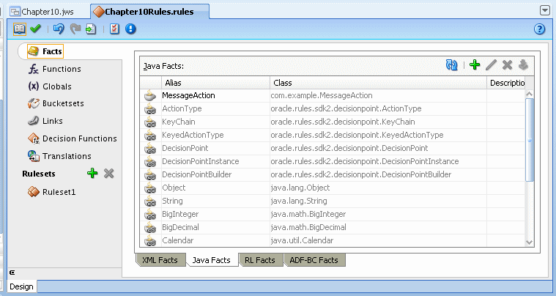Open the Decision Functions section
Screen dimensions: 556x296
[x=73, y=138]
